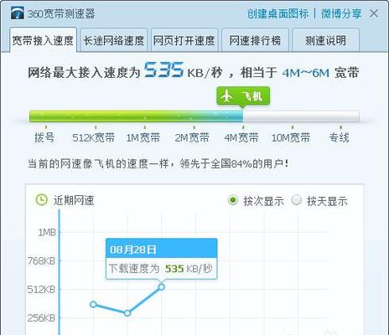The width and height of the screenshot is (389, 335).
Task: Click the 4M宽带 scale label
Action: [241, 137]
